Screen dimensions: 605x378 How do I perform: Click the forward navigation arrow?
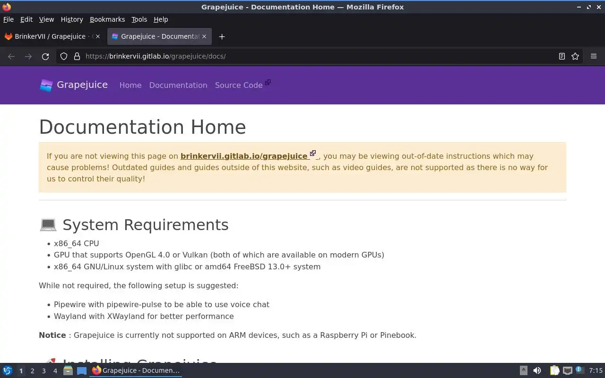pyautogui.click(x=28, y=56)
